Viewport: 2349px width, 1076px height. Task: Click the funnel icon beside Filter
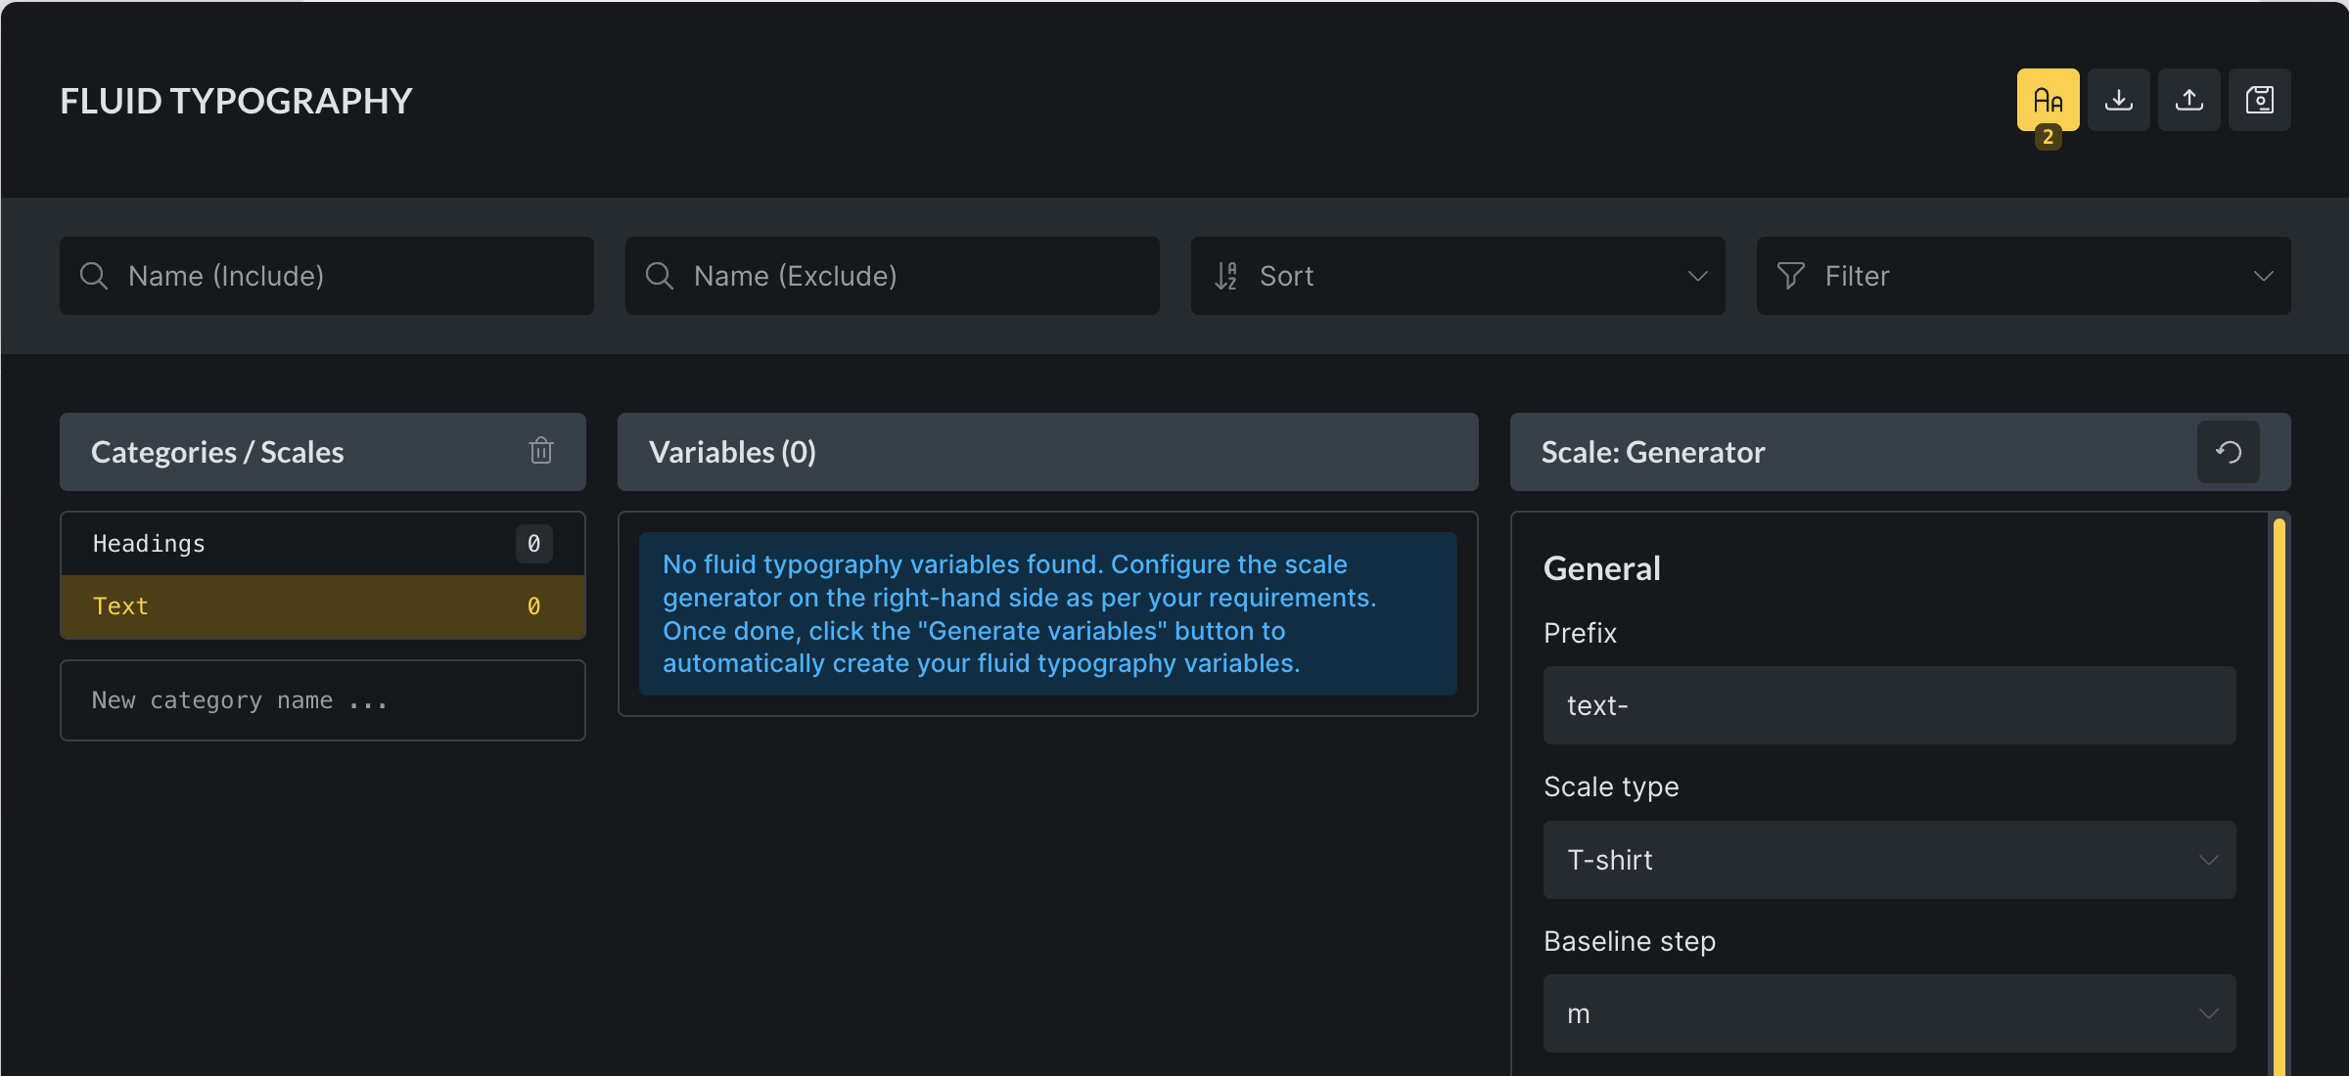[1790, 276]
